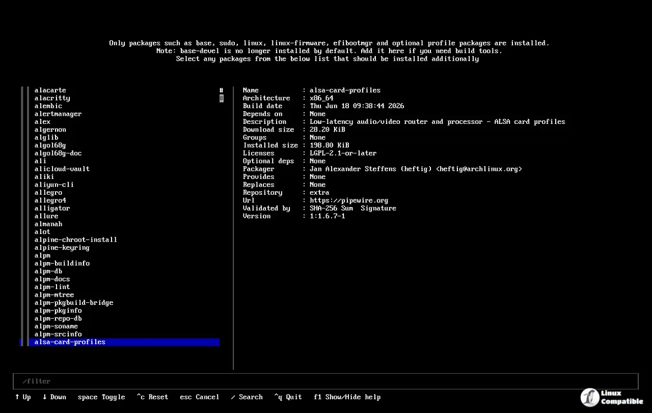Select the alglib package

(x=46, y=138)
